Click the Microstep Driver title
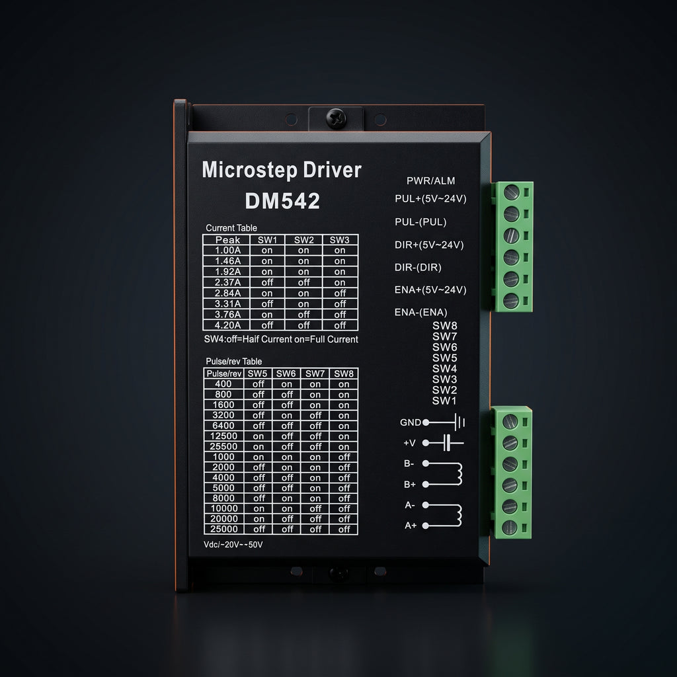The width and height of the screenshot is (677, 677). [282, 170]
